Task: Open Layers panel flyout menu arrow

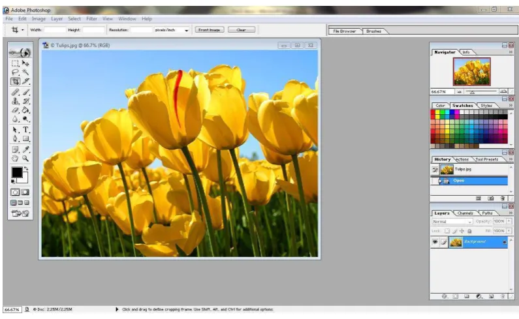Action: pos(511,213)
